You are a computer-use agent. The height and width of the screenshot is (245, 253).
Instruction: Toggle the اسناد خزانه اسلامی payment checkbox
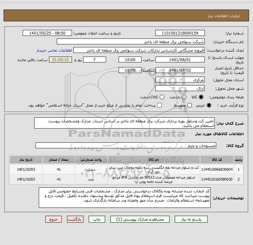(159, 105)
